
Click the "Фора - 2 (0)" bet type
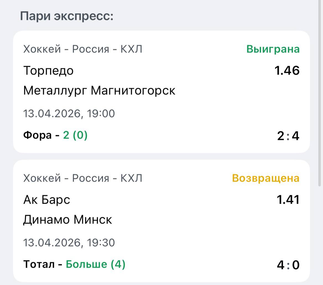(x=55, y=135)
